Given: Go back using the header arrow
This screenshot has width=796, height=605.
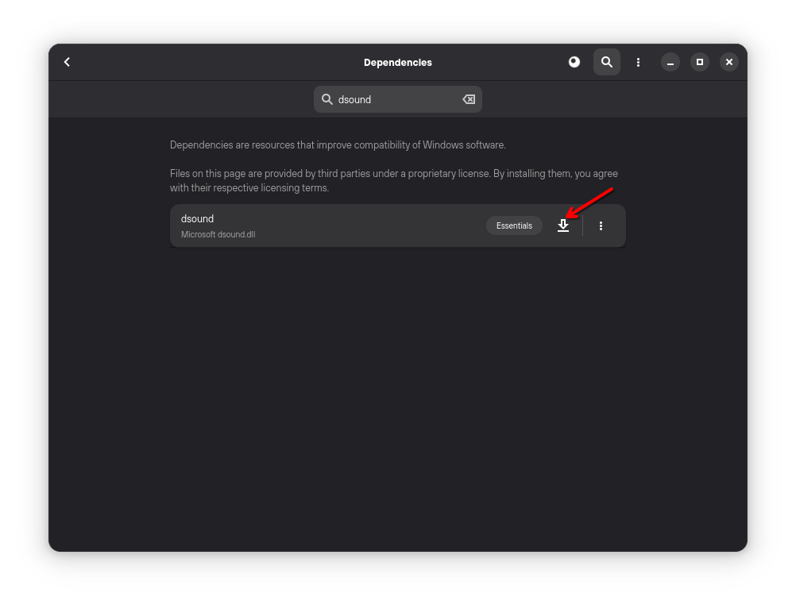Looking at the screenshot, I should tap(68, 62).
